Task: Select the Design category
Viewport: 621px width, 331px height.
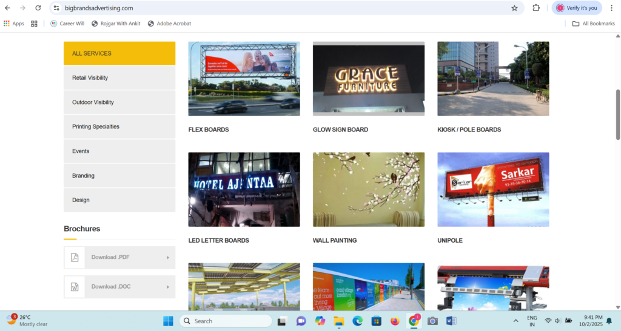Action: pos(119,200)
